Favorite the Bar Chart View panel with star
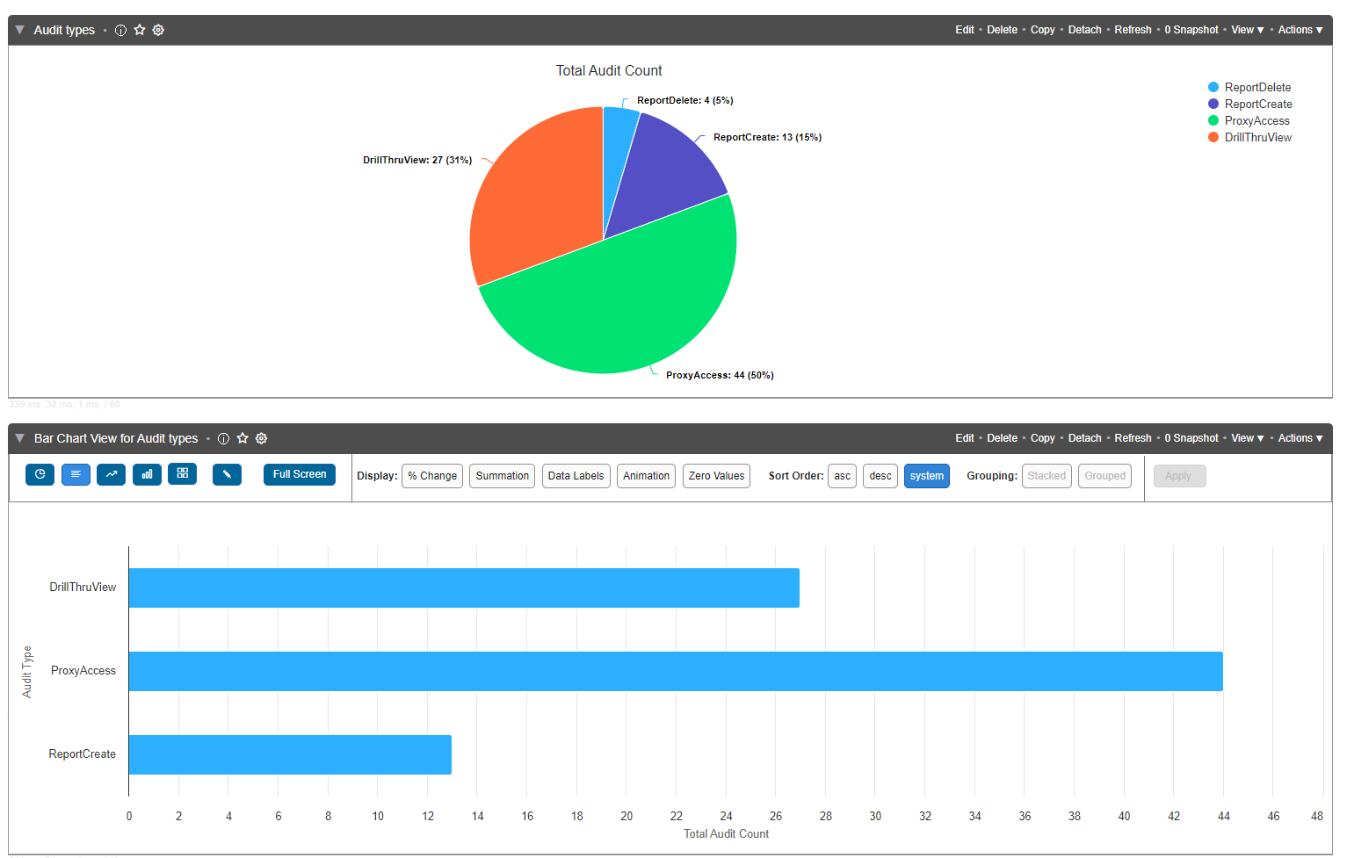1347x858 pixels. point(243,438)
